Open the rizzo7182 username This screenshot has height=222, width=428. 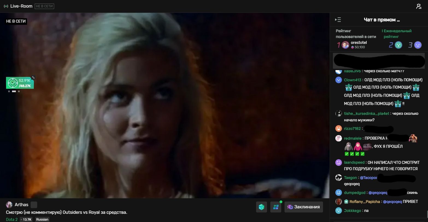pos(352,128)
